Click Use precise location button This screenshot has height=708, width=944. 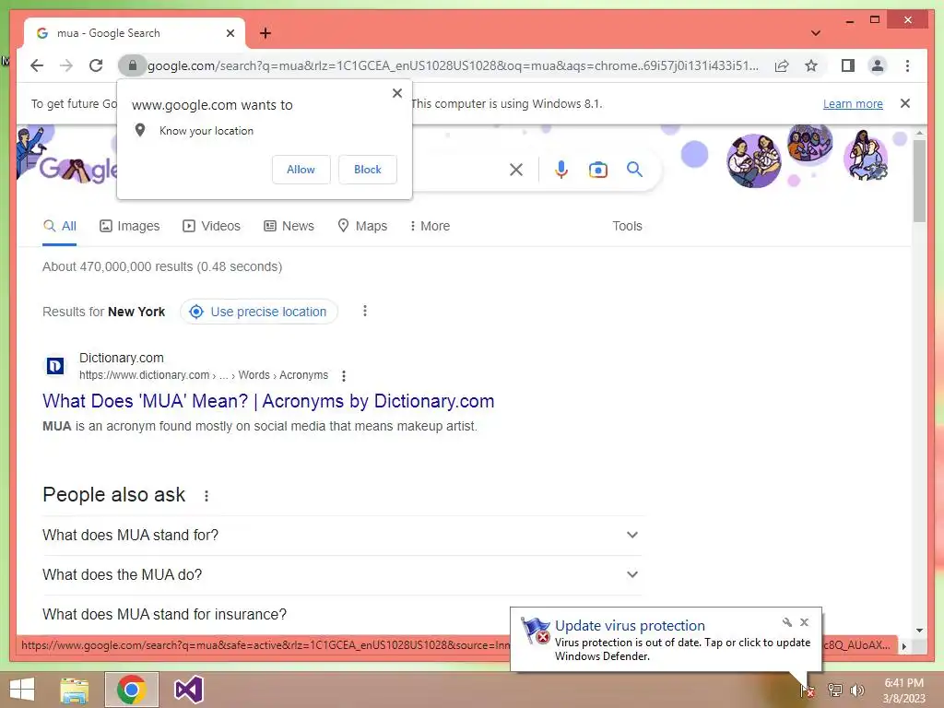point(259,312)
